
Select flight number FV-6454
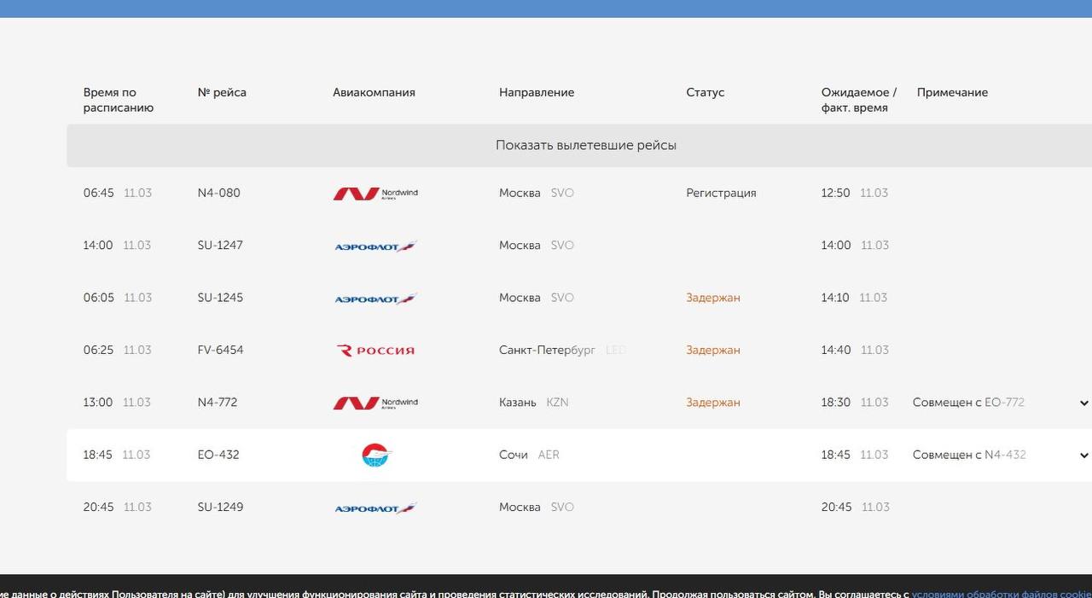click(x=220, y=350)
